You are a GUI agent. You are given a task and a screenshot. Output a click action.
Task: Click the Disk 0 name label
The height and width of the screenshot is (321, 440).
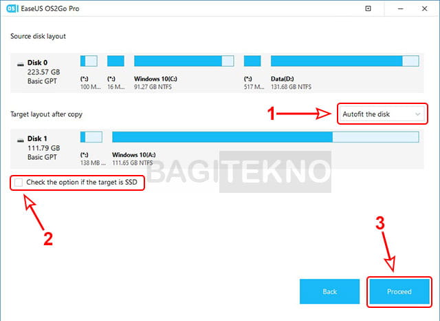[37, 63]
